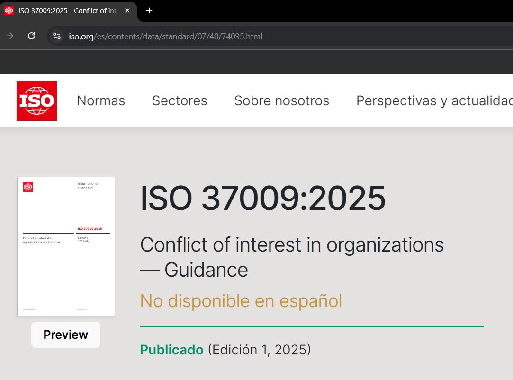Click the ISO logo in the site header
Image resolution: width=513 pixels, height=380 pixels.
(36, 100)
